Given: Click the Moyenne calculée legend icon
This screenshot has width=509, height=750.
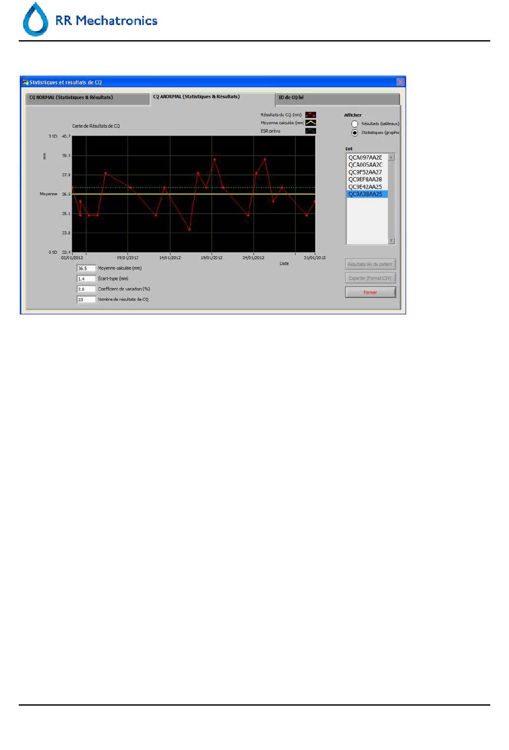Looking at the screenshot, I should (310, 123).
